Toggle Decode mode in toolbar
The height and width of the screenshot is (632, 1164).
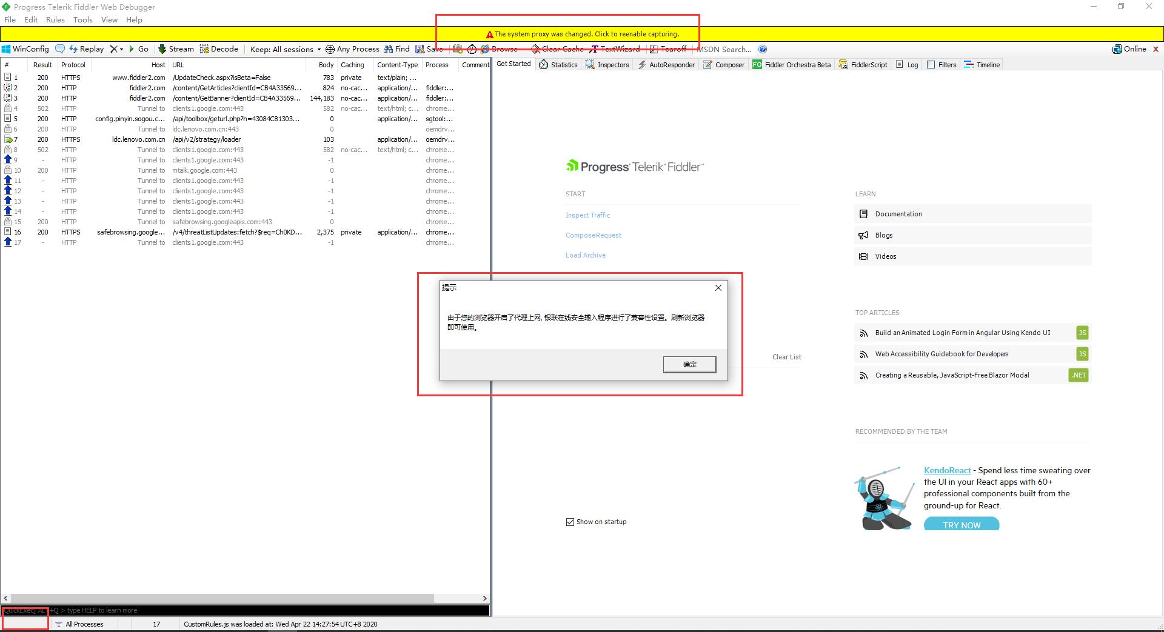[x=219, y=49]
